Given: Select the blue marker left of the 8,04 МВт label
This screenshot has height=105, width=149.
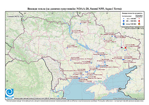Looking at the screenshot, I should coord(90,71).
